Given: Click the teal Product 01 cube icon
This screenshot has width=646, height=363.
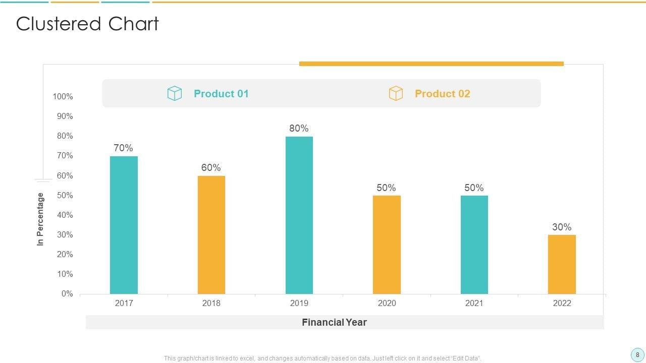Looking at the screenshot, I should coord(174,93).
